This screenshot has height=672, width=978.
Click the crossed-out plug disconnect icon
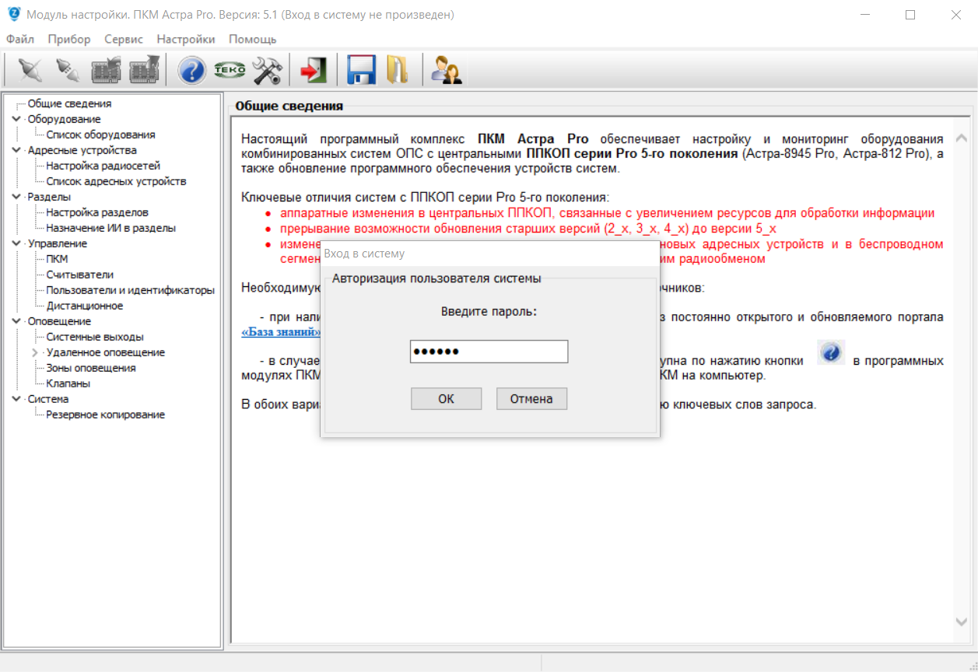[30, 71]
